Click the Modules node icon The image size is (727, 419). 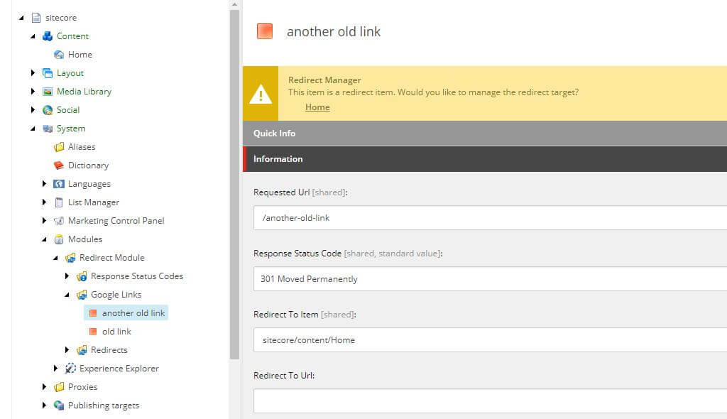pos(59,239)
